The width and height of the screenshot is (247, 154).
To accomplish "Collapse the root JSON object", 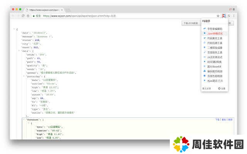I will point(14,29).
